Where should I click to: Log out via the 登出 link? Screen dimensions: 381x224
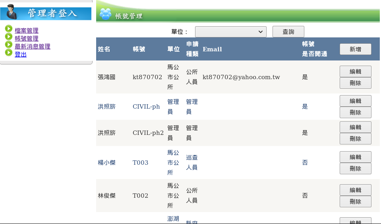[21, 55]
